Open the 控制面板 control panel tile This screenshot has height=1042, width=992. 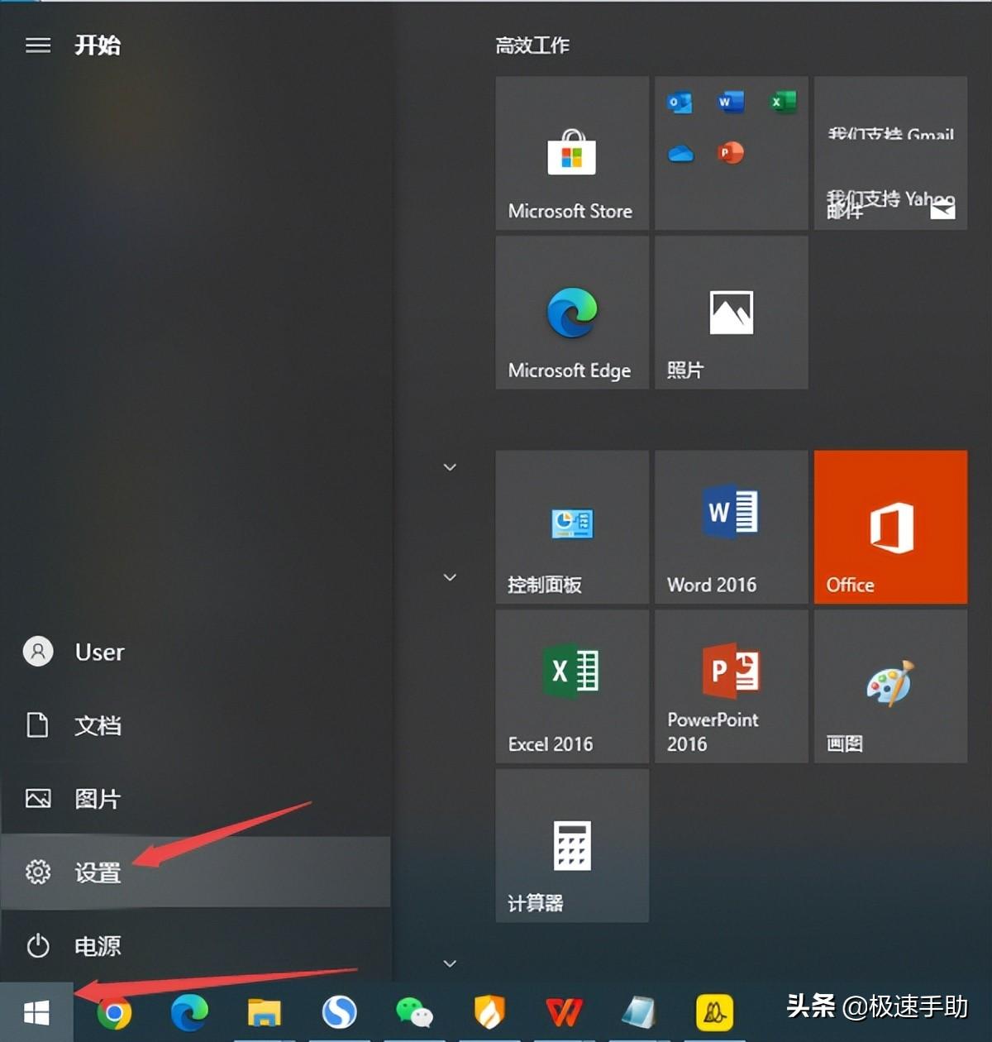click(x=572, y=527)
